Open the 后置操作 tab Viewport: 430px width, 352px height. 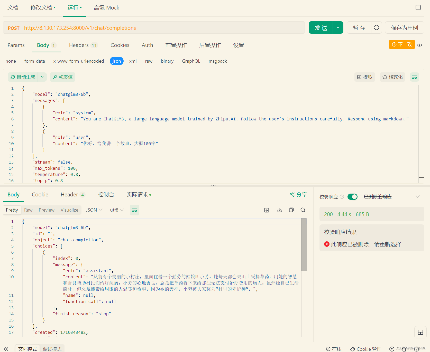coord(210,45)
